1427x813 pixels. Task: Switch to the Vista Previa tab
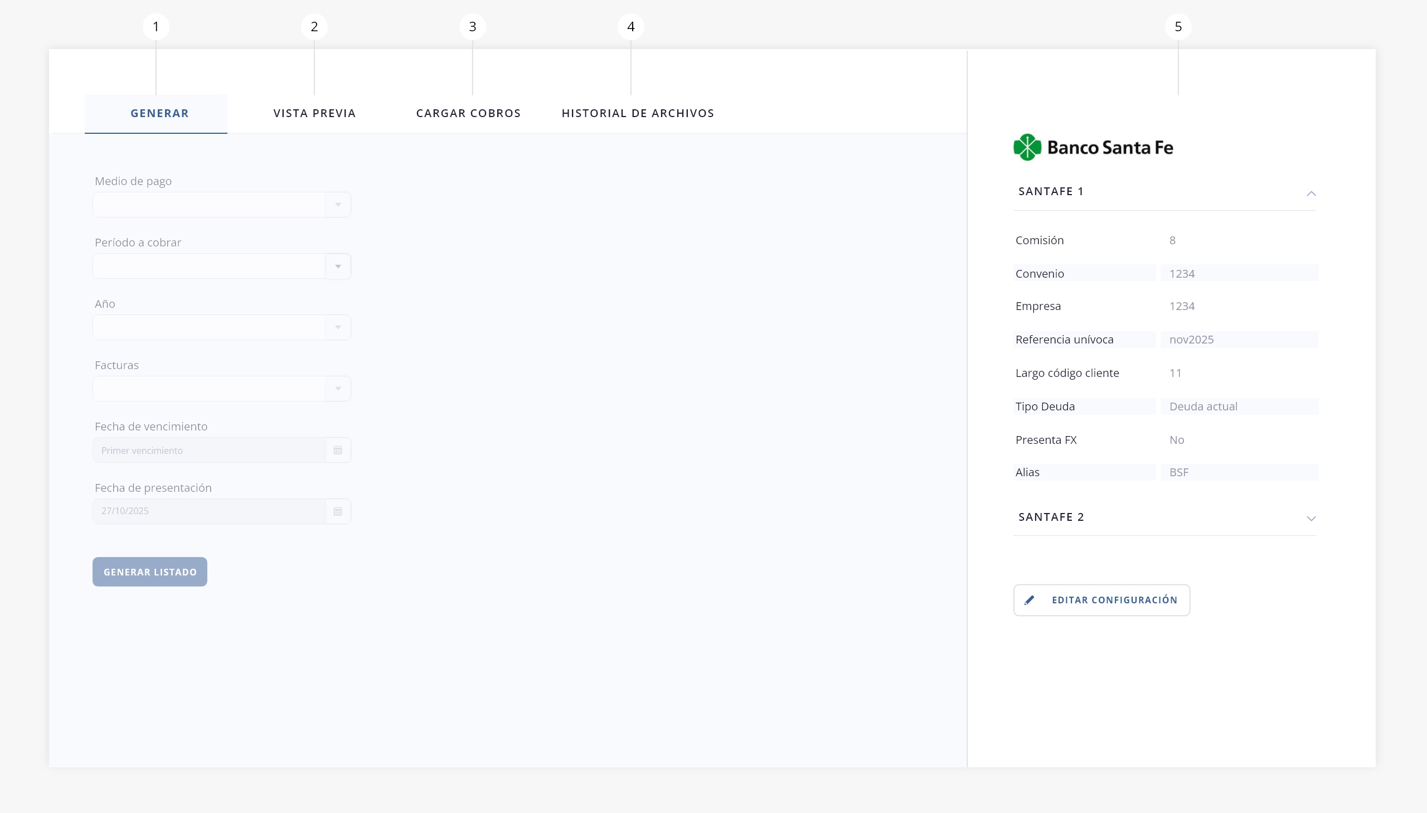point(314,113)
